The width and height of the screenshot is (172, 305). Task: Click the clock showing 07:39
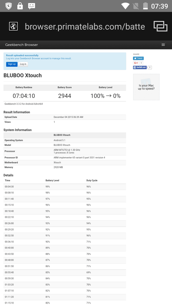[x=160, y=6]
